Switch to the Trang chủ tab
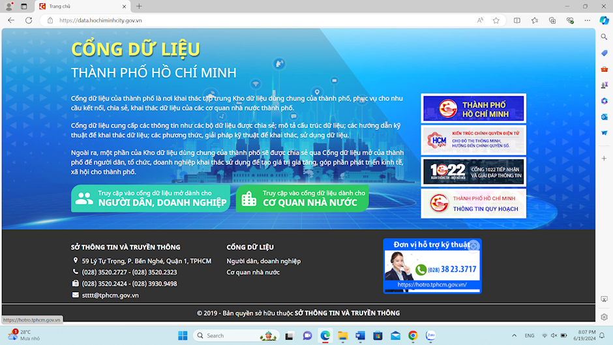The image size is (613, 345). click(x=83, y=7)
